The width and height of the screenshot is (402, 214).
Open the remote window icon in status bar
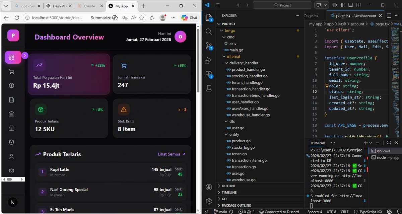click(x=206, y=212)
